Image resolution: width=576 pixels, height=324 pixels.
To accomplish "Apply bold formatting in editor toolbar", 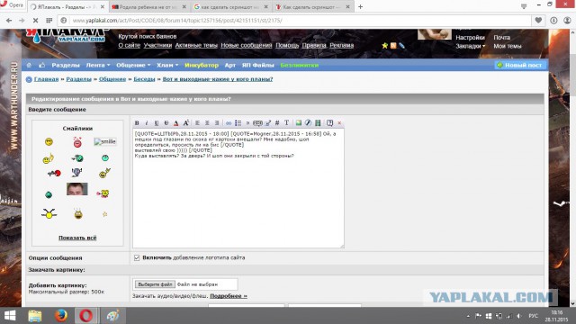I will 137,123.
